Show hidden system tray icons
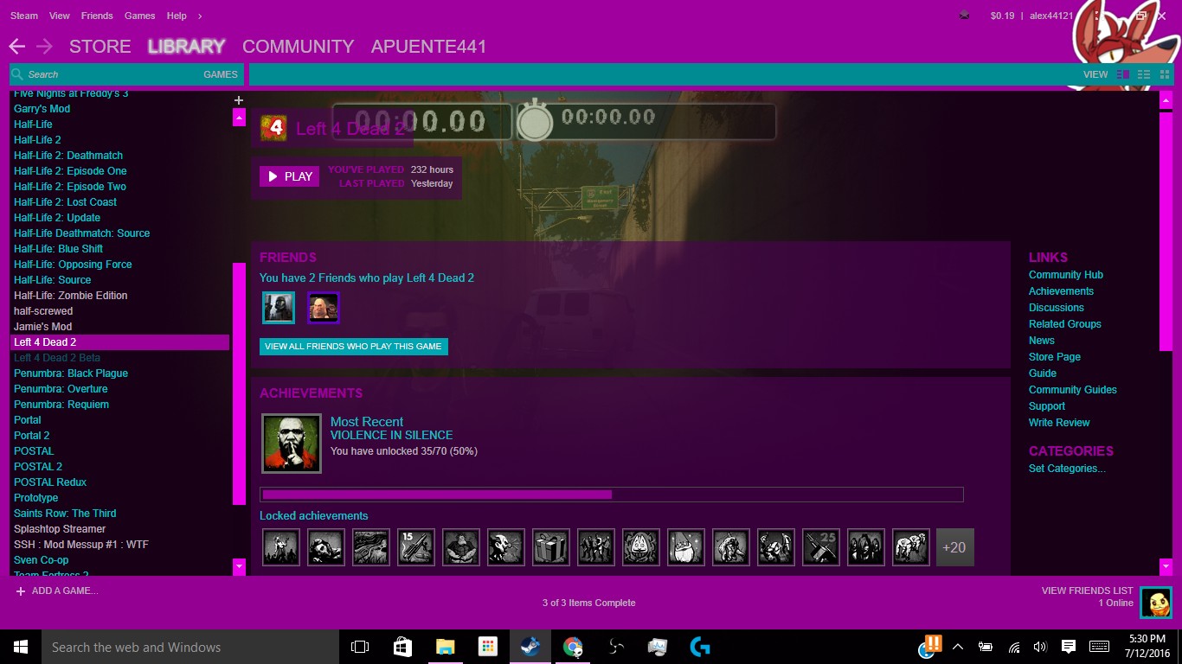1182x664 pixels. tap(957, 646)
